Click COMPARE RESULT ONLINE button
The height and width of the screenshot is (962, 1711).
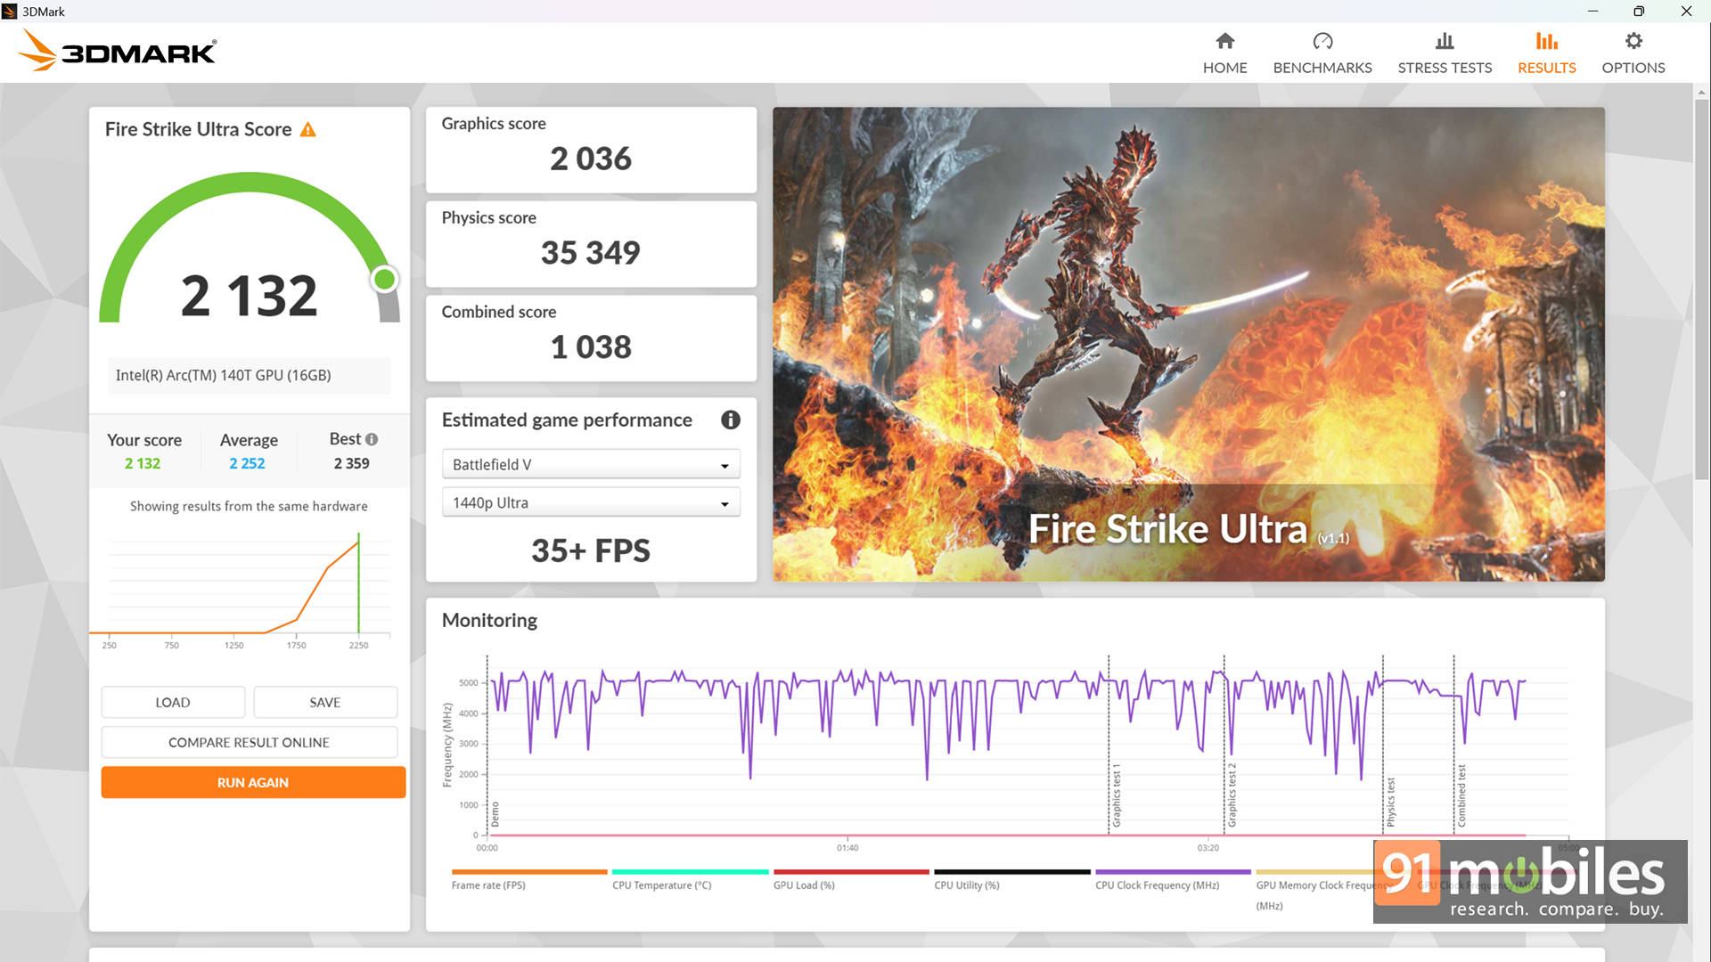pos(250,743)
